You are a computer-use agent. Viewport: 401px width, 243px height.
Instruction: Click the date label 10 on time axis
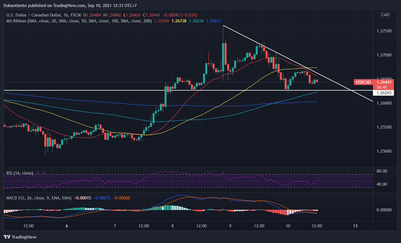click(x=288, y=226)
